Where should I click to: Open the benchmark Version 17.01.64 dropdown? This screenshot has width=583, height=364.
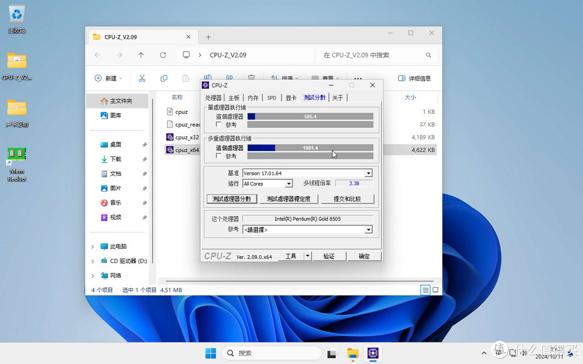[368, 173]
